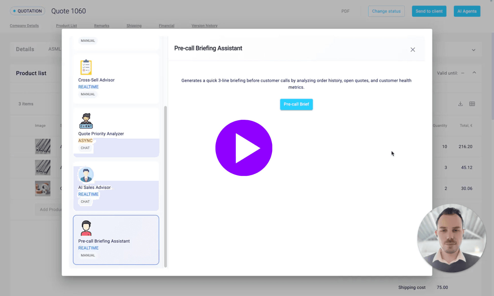Collapse the Product list section chevron
The image size is (494, 296).
[x=474, y=73]
